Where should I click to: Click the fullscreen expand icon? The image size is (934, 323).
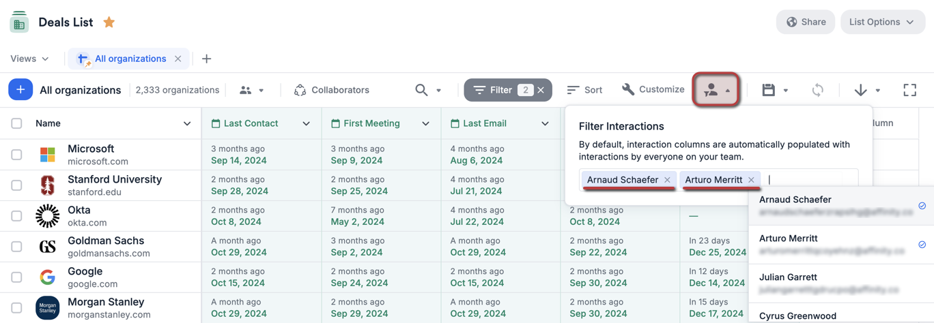910,90
